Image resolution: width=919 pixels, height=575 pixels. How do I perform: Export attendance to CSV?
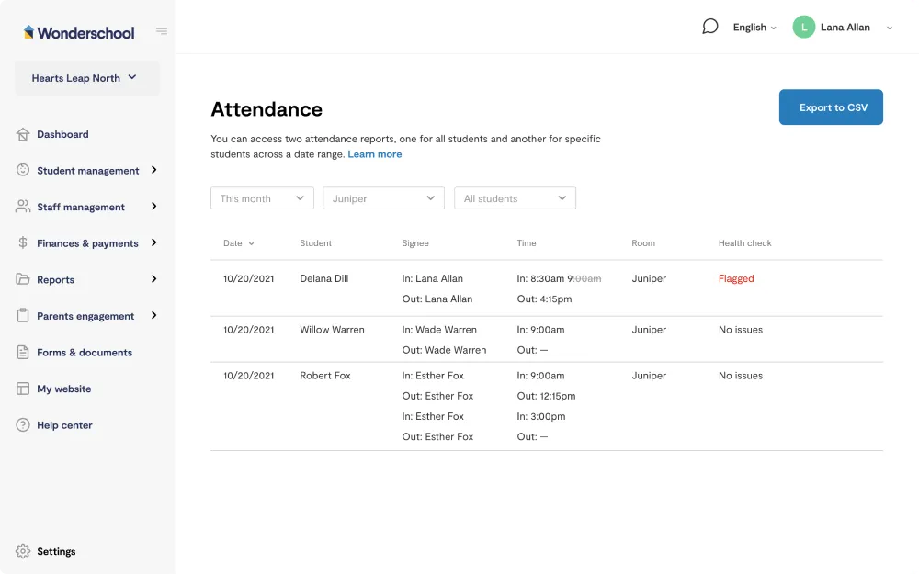831,107
